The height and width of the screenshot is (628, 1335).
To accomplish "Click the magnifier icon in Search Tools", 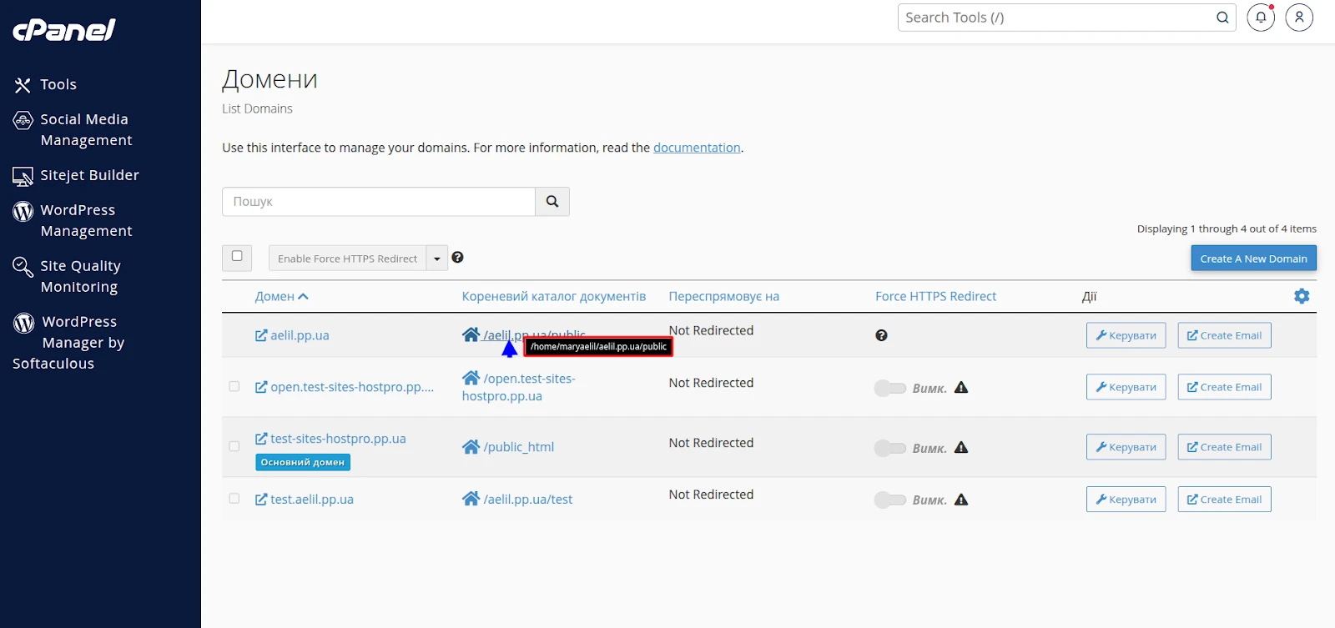I will coord(1222,18).
